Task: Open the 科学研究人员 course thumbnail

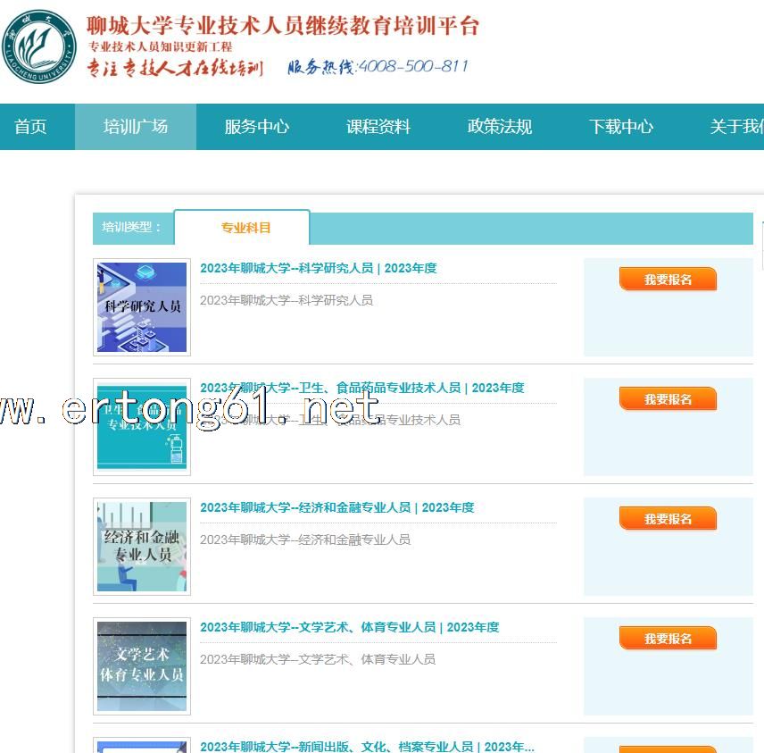Action: (x=142, y=307)
